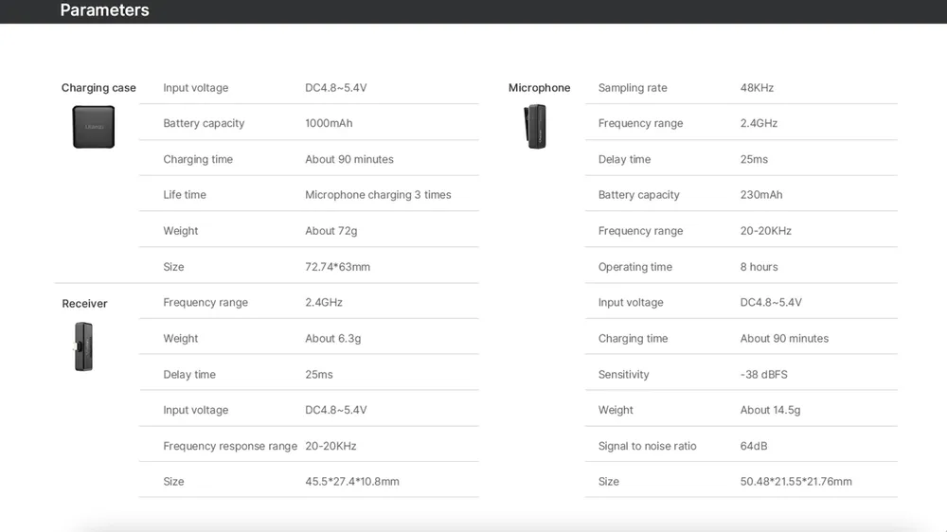The image size is (947, 532).
Task: Click the "-38 dBFS" sensitivity value
Action: [x=763, y=375]
